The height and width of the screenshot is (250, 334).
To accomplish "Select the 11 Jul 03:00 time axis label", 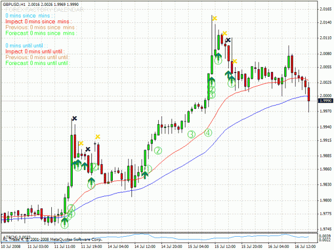I will [x=38, y=246].
